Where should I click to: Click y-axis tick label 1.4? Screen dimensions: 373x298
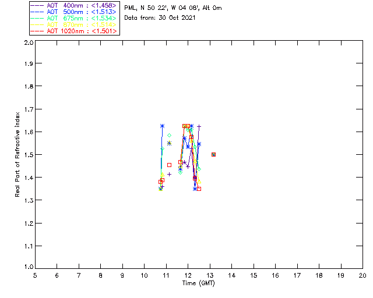point(29,178)
